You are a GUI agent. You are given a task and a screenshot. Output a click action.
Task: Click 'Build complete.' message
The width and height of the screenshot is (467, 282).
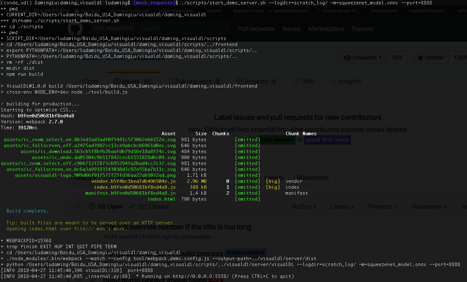pos(28,211)
